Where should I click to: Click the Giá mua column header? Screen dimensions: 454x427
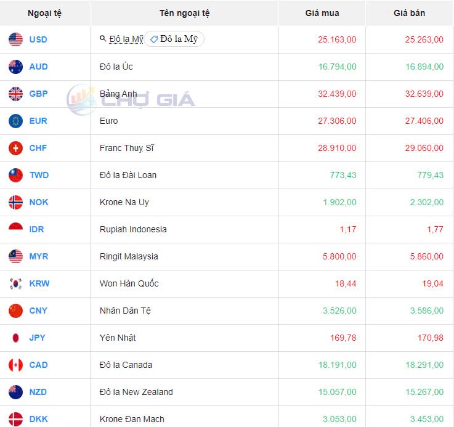[322, 13]
